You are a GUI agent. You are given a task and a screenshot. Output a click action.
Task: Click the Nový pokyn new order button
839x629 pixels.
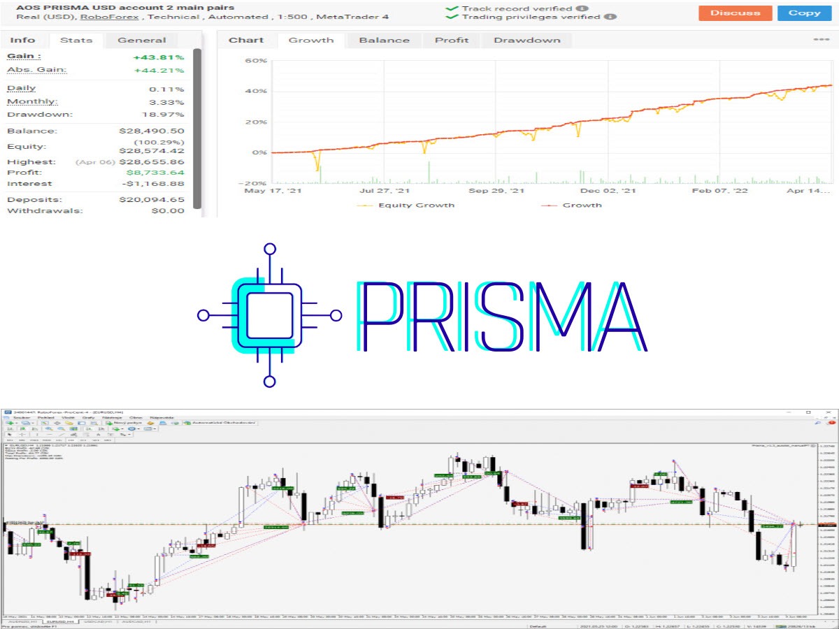[124, 423]
